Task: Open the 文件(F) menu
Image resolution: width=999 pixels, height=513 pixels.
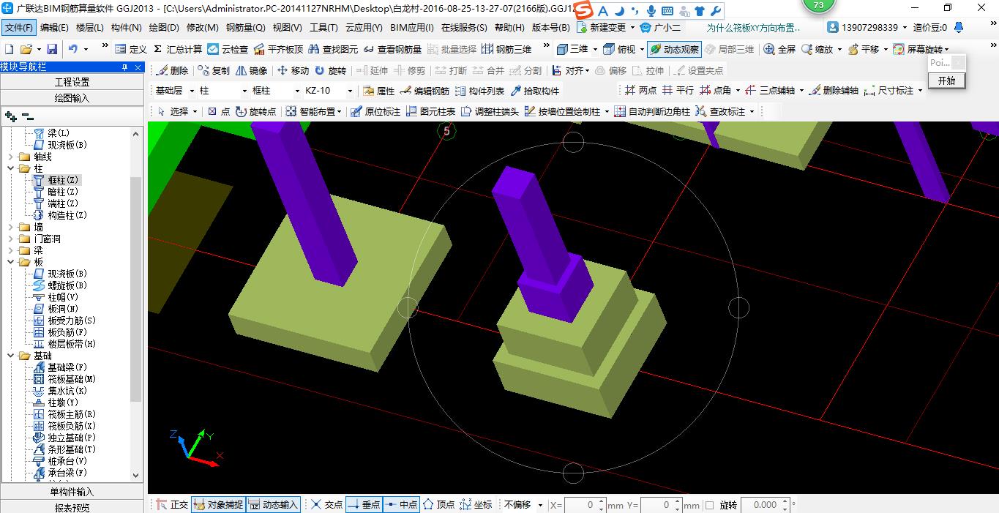Action: 19,28
